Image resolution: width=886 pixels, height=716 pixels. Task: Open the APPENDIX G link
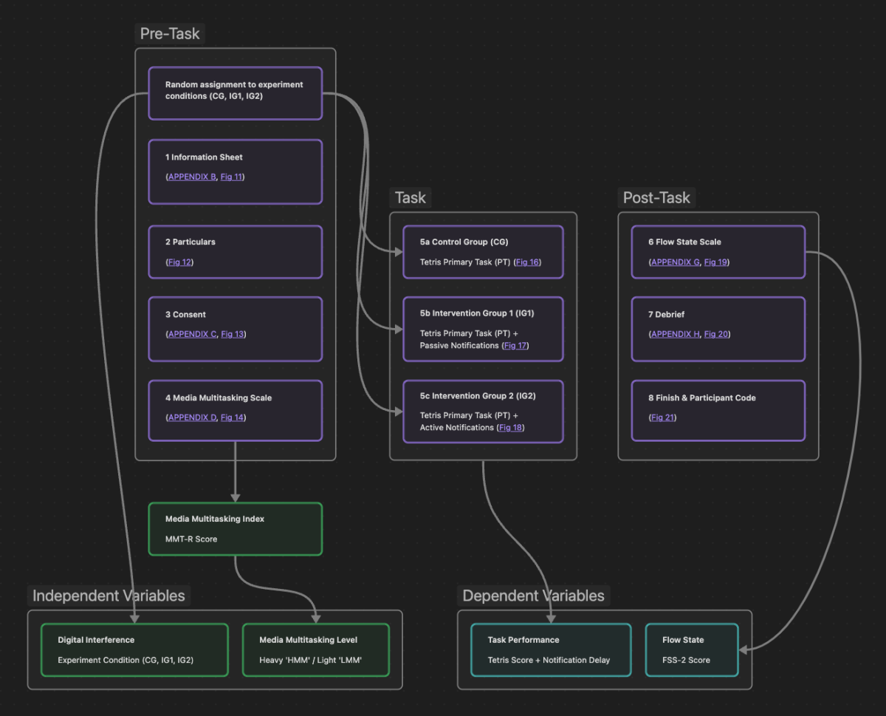point(674,262)
